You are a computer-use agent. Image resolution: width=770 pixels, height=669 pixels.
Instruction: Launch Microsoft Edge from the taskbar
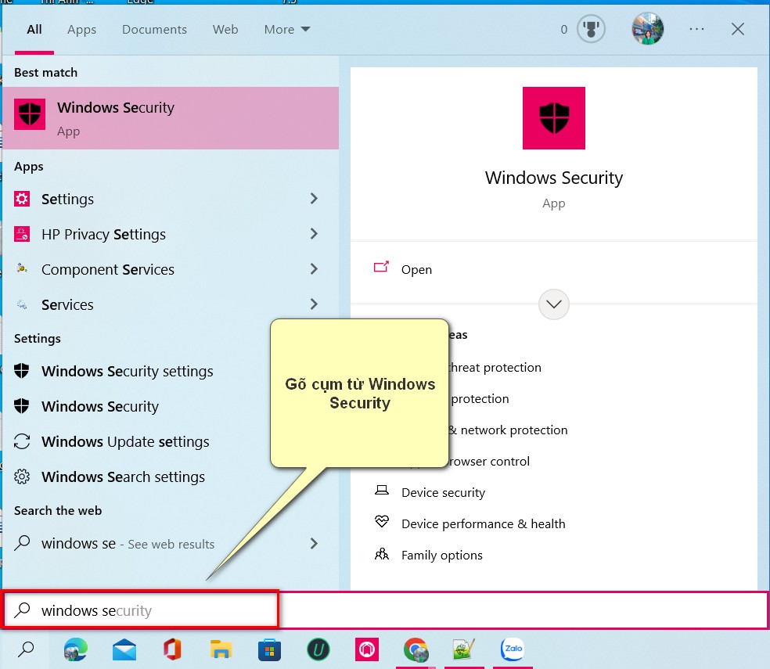click(x=76, y=649)
